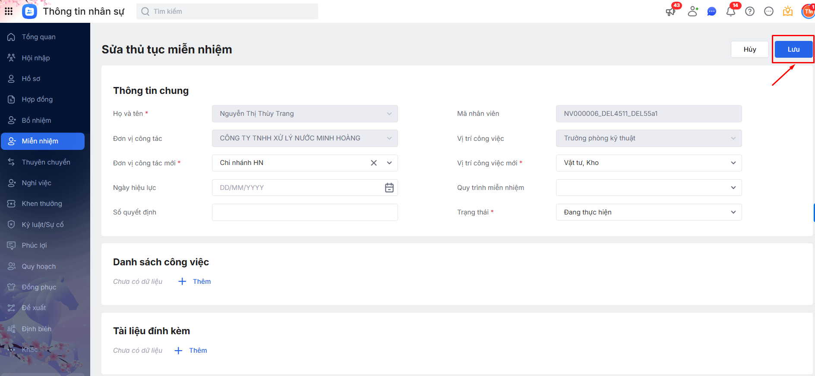Clear the Chi nhánh HN selection

click(374, 163)
